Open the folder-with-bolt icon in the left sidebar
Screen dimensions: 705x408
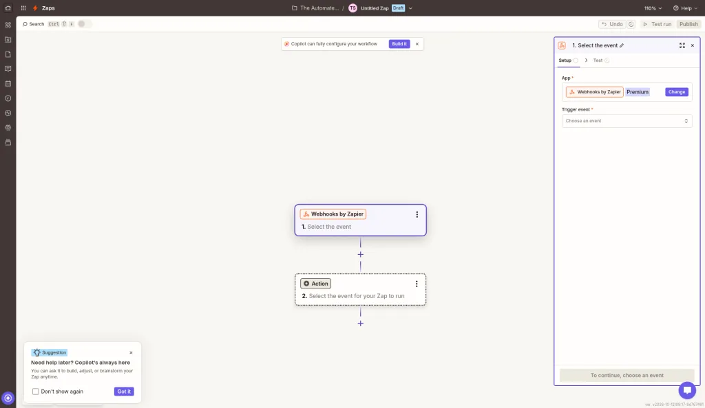click(8, 39)
